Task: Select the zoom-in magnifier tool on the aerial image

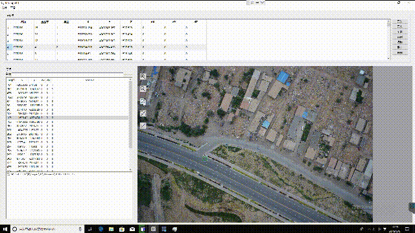Action: click(143, 76)
